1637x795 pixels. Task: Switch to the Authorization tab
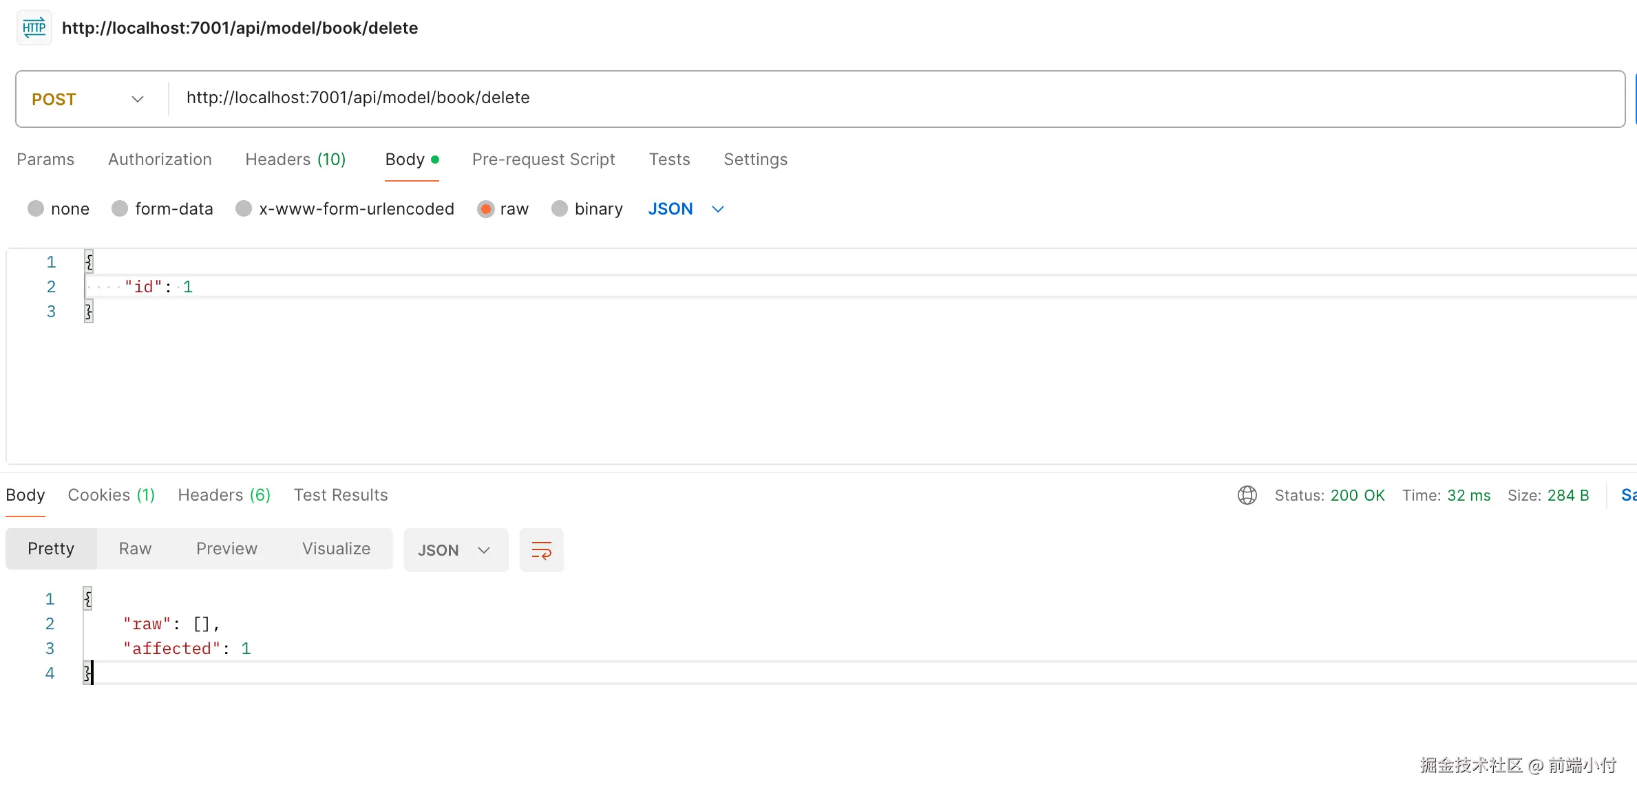(160, 160)
